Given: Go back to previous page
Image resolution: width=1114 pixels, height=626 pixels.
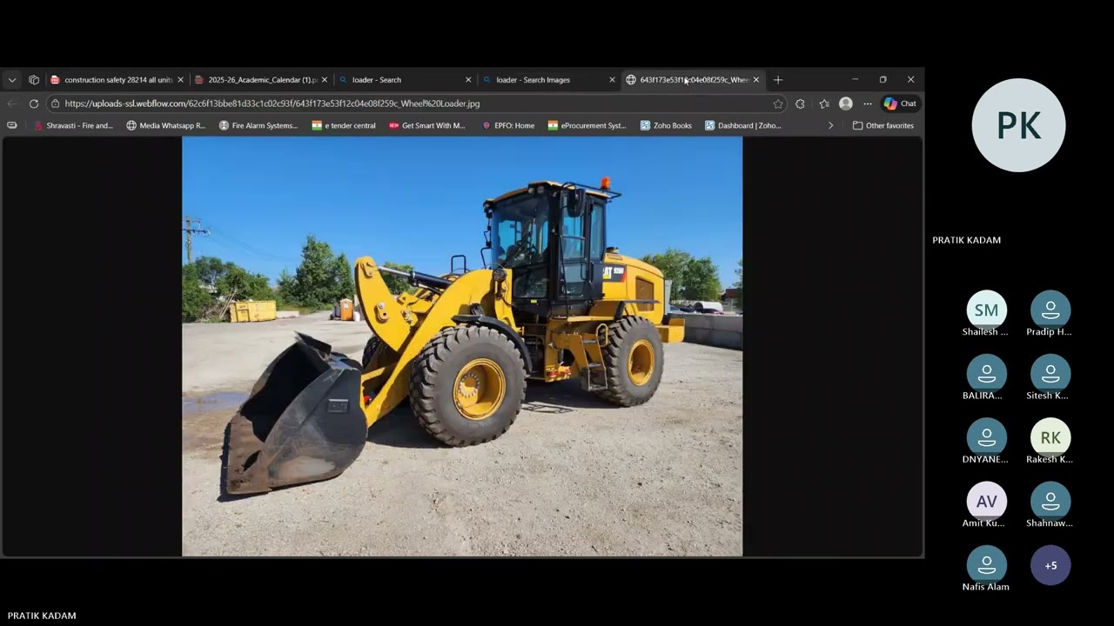Looking at the screenshot, I should coord(12,103).
